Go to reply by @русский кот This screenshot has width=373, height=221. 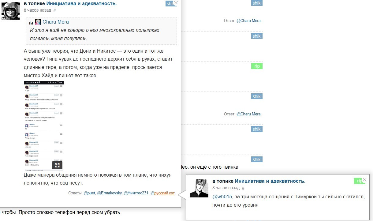click(162, 193)
